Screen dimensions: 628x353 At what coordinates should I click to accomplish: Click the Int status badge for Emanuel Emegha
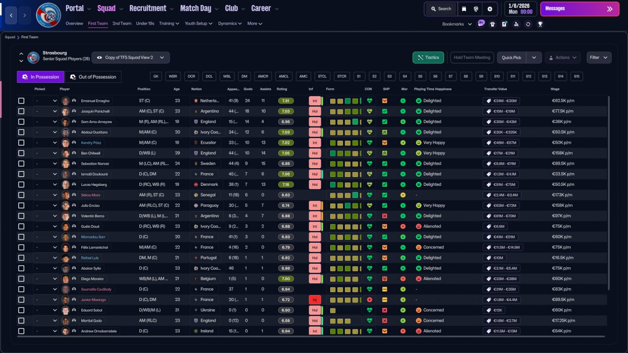tap(314, 101)
